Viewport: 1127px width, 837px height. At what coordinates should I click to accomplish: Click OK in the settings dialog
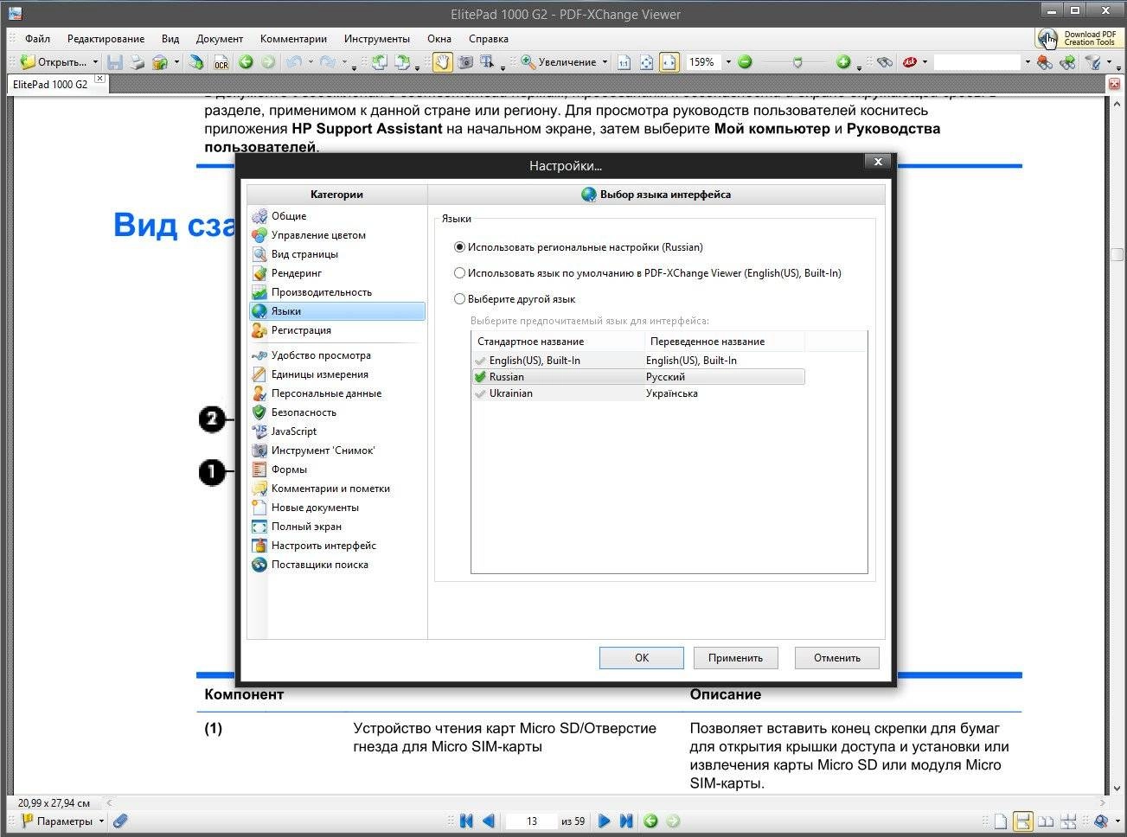pos(641,658)
